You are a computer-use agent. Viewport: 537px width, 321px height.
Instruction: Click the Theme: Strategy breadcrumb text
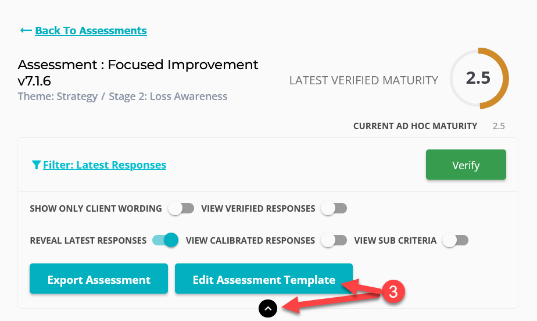(x=58, y=97)
